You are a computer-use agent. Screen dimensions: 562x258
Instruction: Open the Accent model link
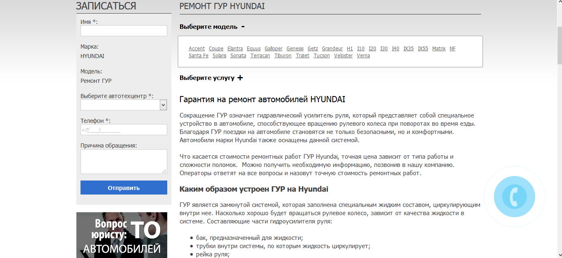click(197, 49)
